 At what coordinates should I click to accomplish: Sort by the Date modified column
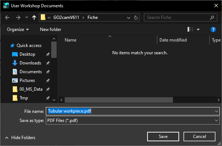[x=173, y=40]
